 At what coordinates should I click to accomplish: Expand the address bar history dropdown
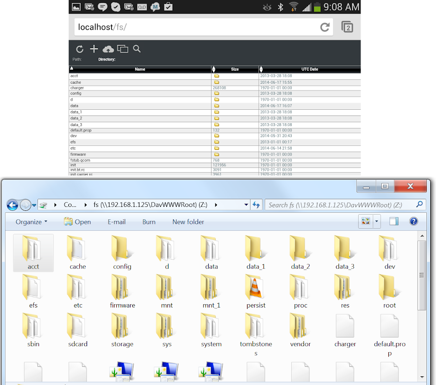click(247, 205)
